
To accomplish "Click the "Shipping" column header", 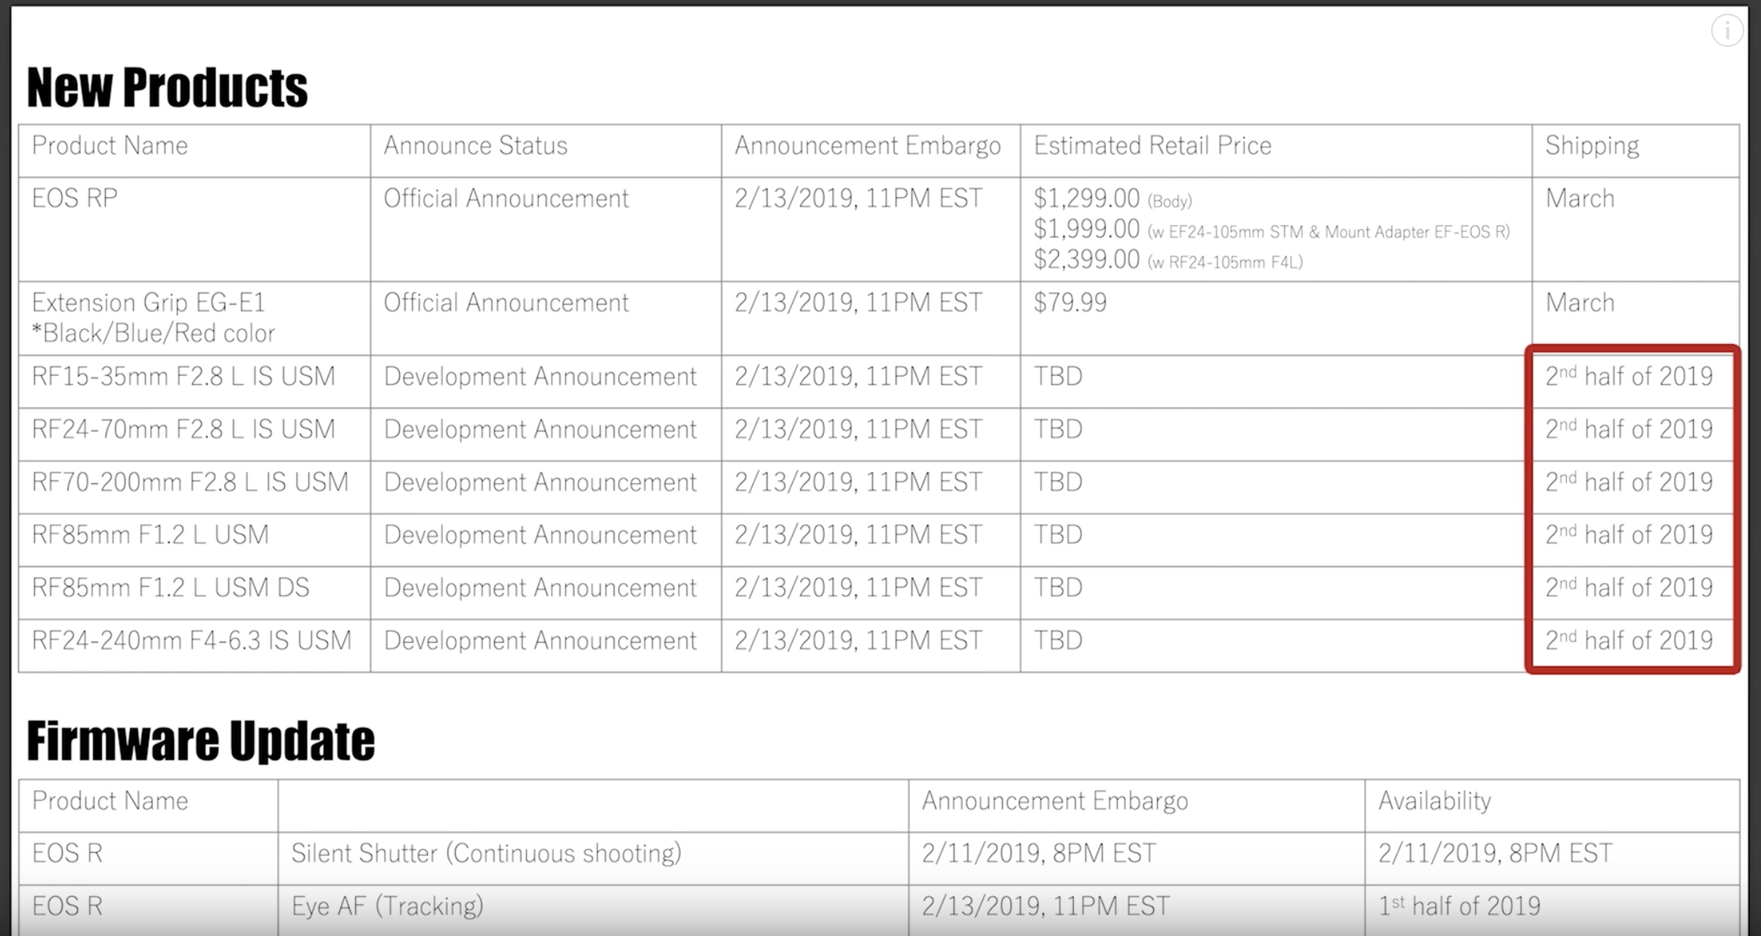I will click(1592, 146).
